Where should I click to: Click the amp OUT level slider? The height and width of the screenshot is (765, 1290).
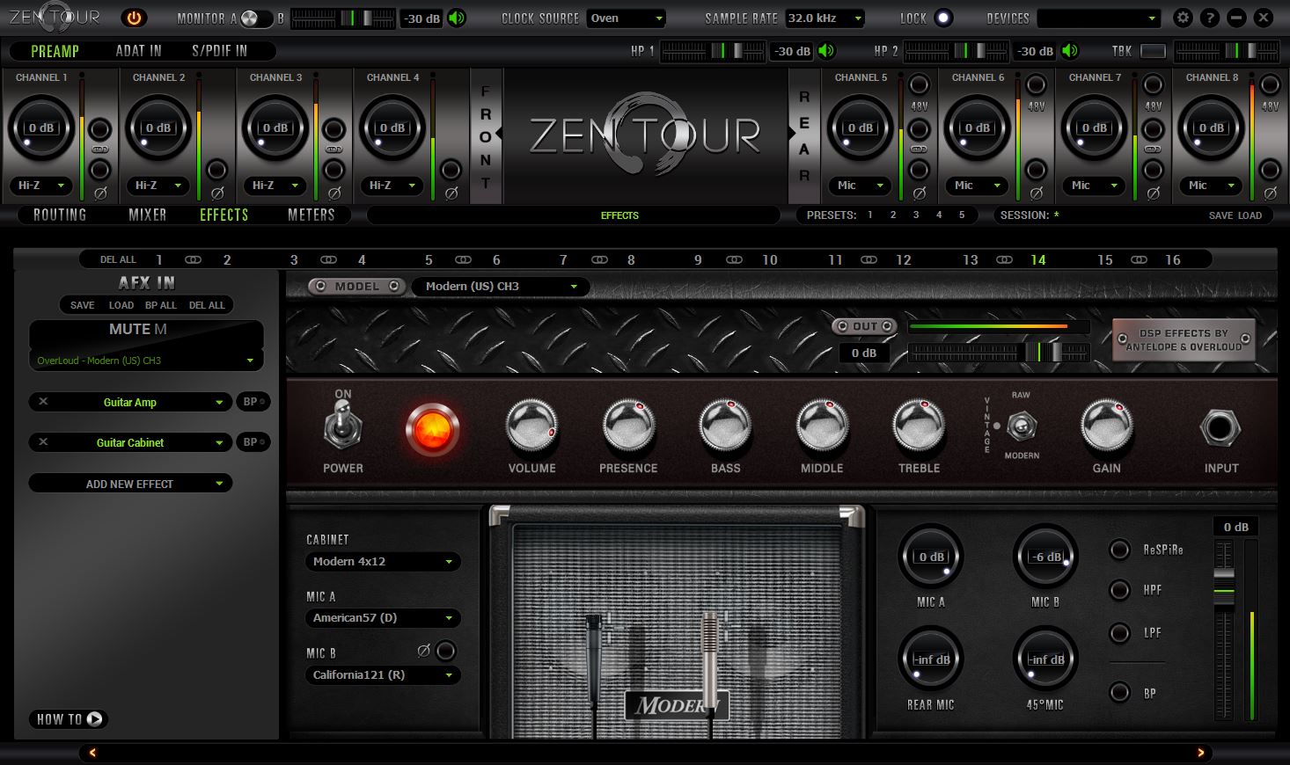pyautogui.click(x=1000, y=353)
